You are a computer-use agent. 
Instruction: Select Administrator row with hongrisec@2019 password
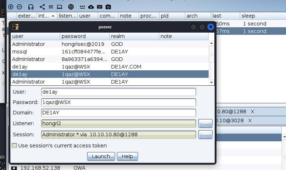tap(110, 44)
